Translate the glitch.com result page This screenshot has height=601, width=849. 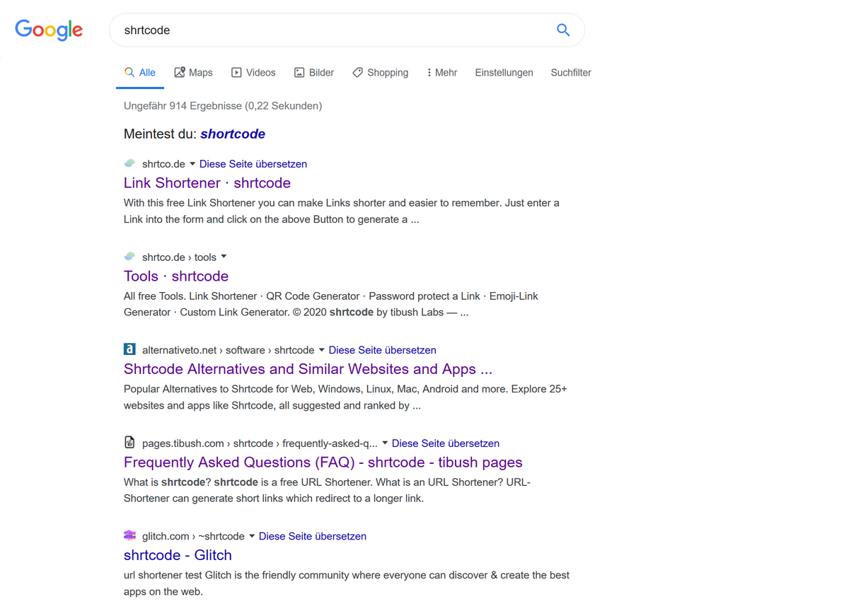[x=313, y=536]
